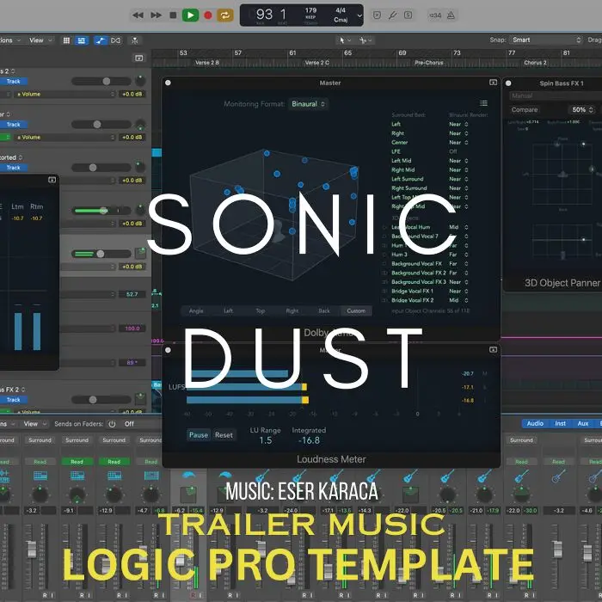Screen dimensions: 602x602
Task: Toggle Read automation on the -9.1 channel strip
Action: pyautogui.click(x=77, y=462)
